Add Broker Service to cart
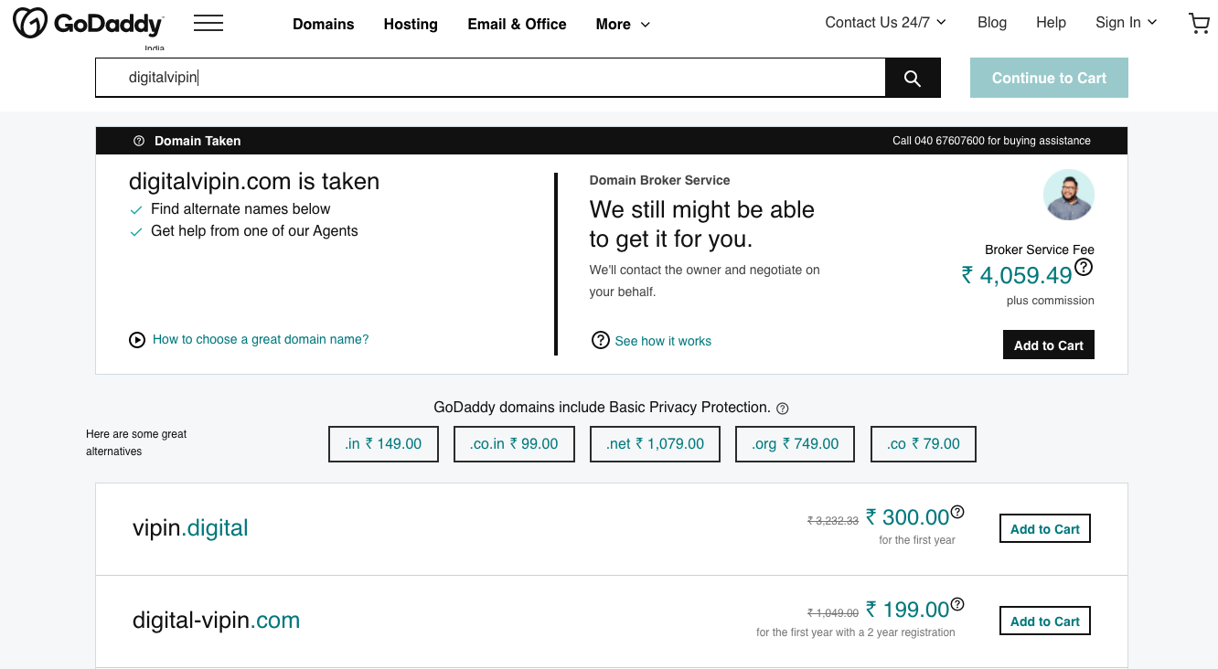The height and width of the screenshot is (669, 1218). [1049, 345]
